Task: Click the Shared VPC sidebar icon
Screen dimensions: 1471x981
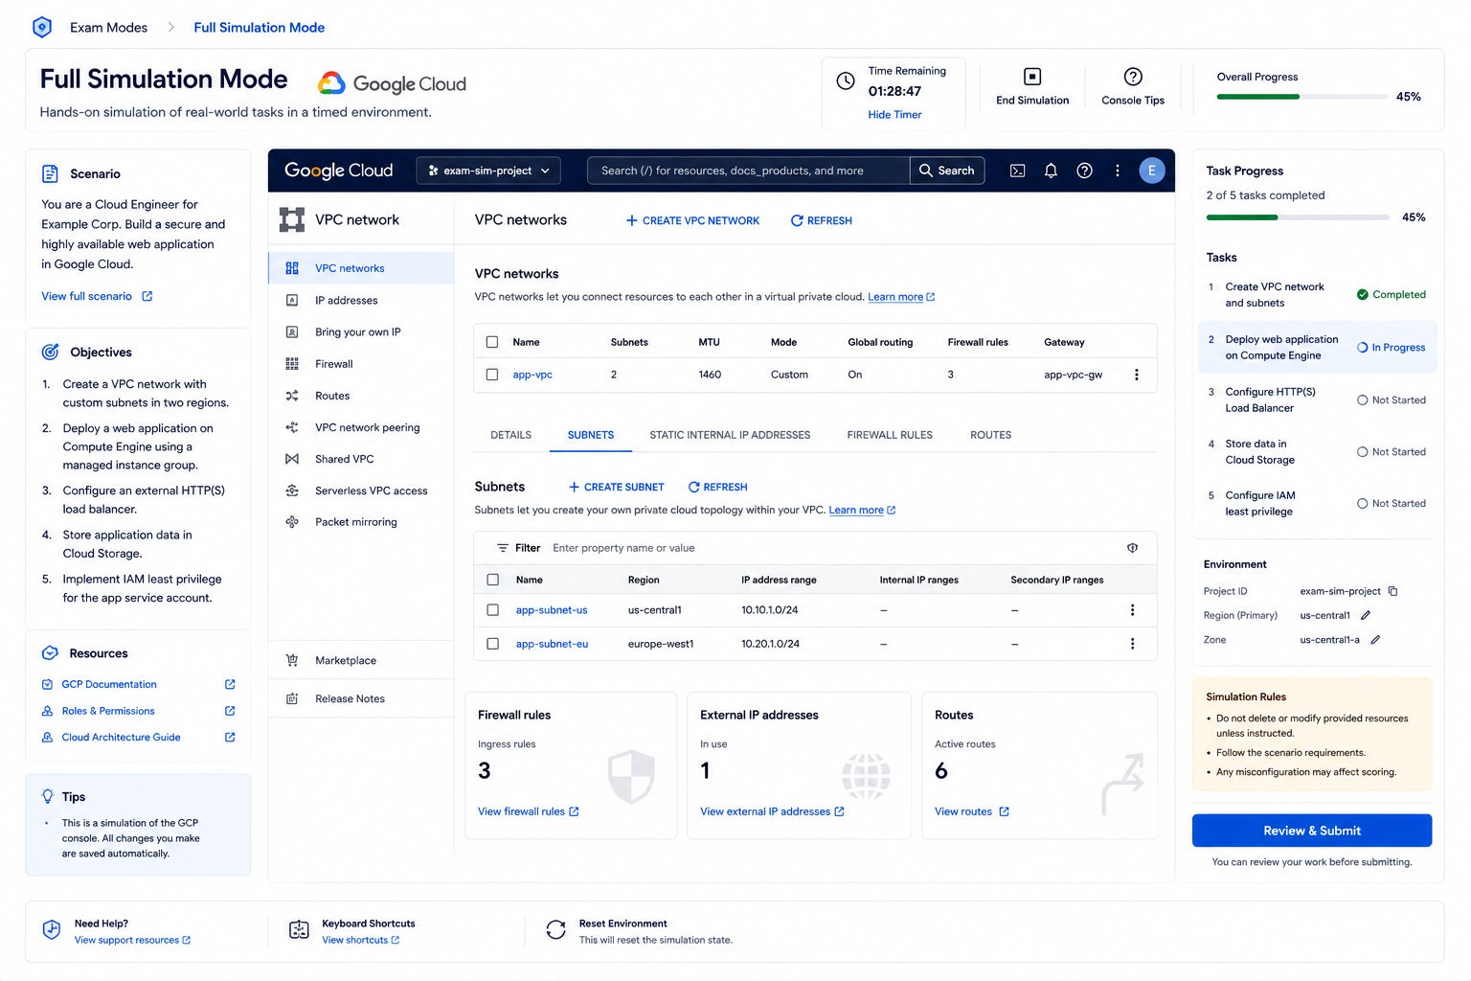Action: 292,459
